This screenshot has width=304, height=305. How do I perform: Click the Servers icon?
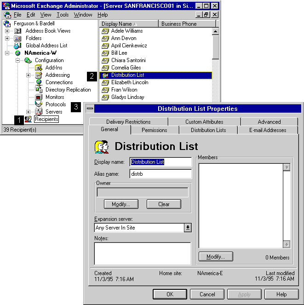[39, 112]
